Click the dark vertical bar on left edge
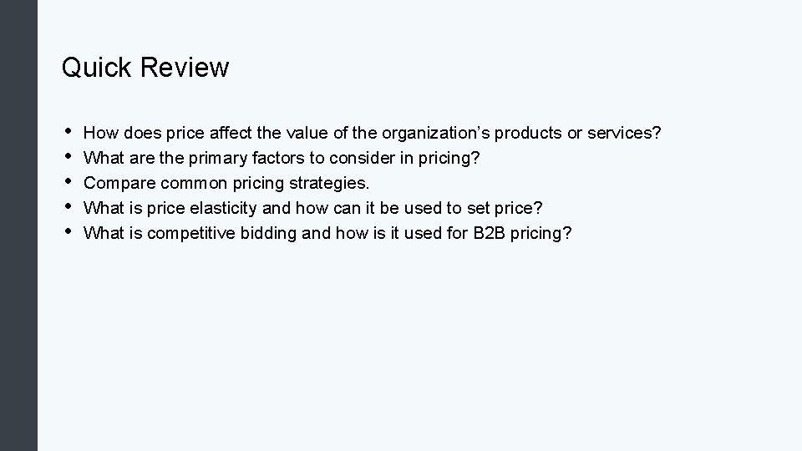 tap(18, 225)
